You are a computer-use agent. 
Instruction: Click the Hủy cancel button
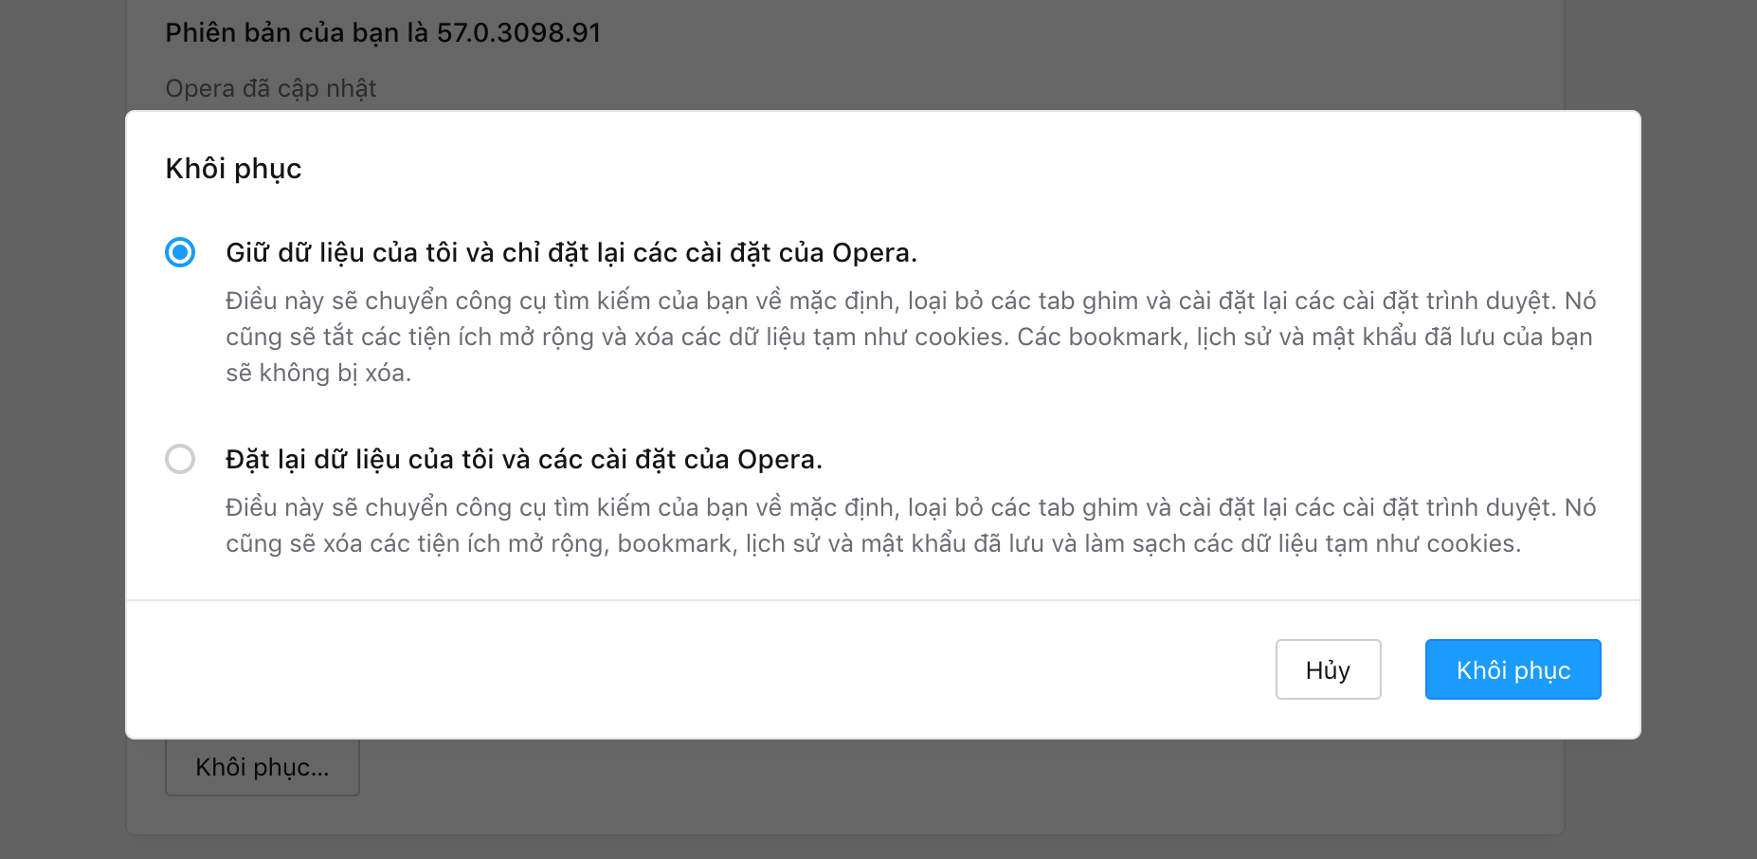click(1328, 669)
